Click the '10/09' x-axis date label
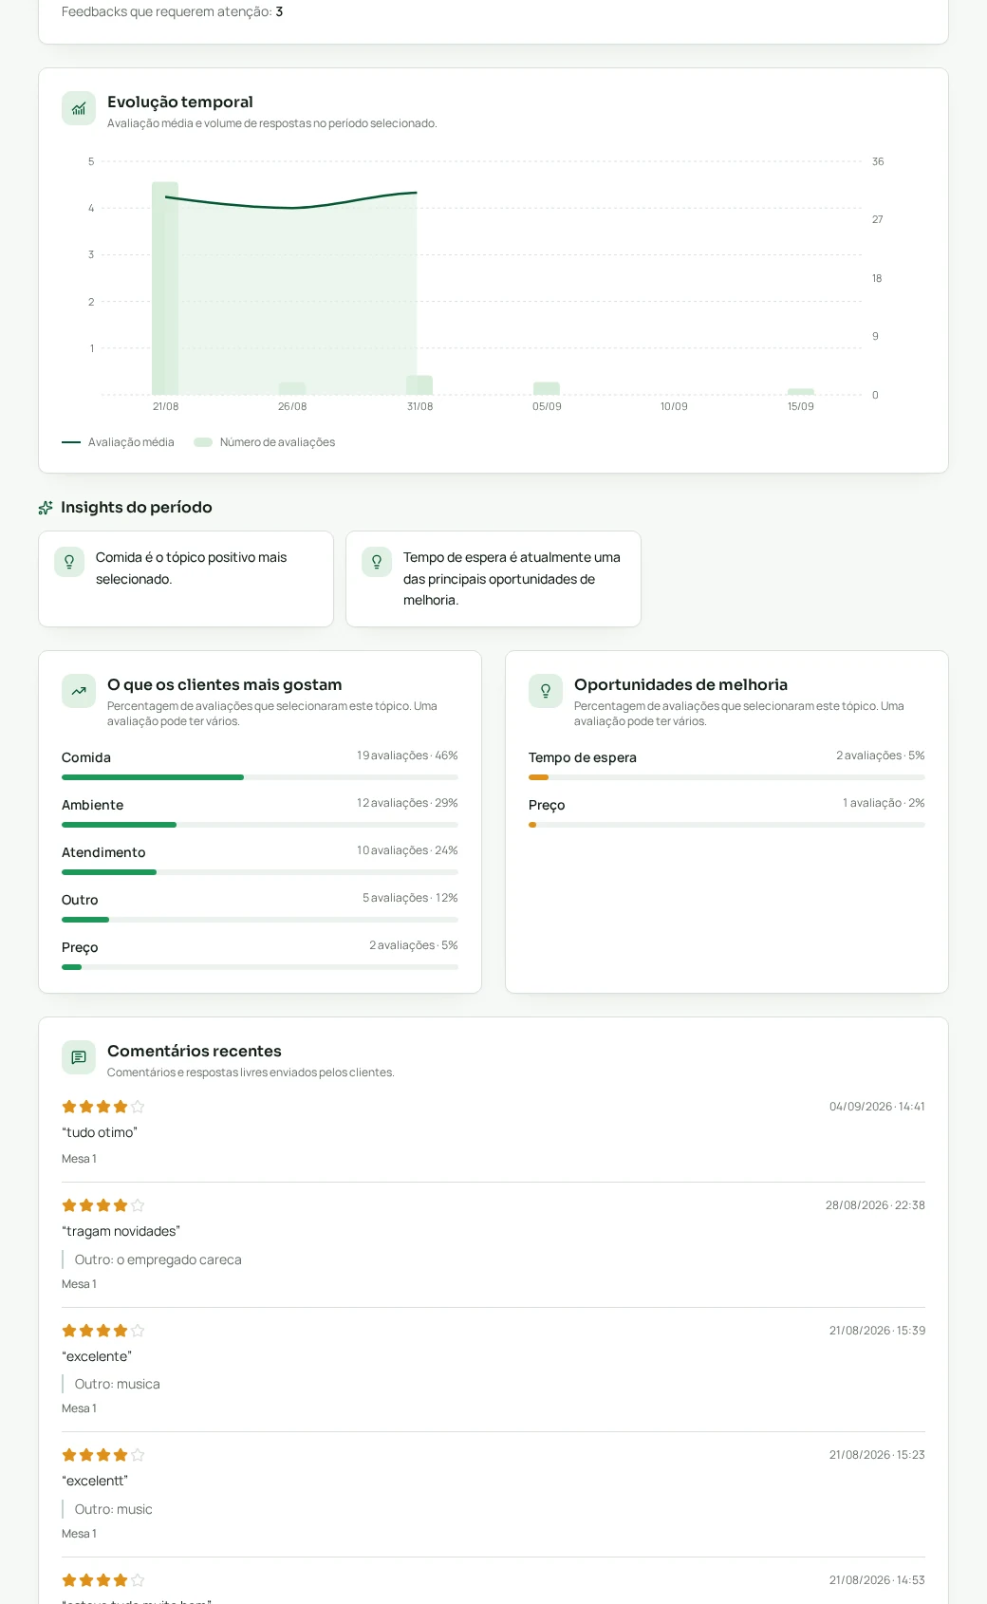This screenshot has height=1604, width=987. pos(674,406)
